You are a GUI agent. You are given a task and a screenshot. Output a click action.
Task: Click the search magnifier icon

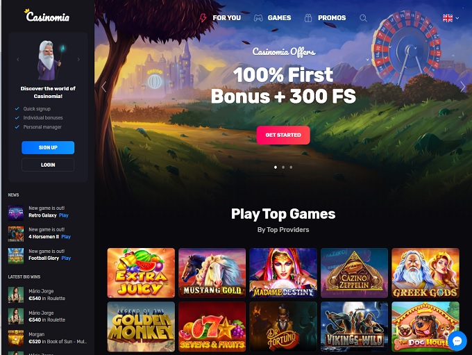coord(363,18)
